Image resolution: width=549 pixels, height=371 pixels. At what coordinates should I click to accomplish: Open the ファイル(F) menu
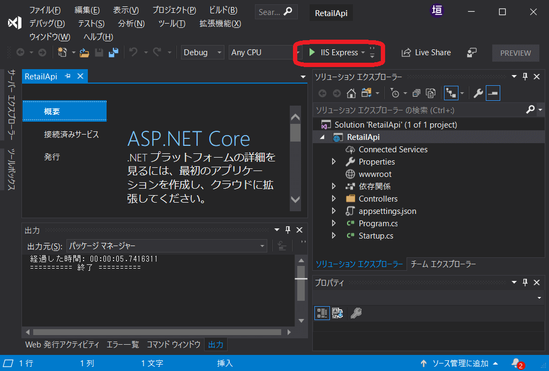coord(45,10)
